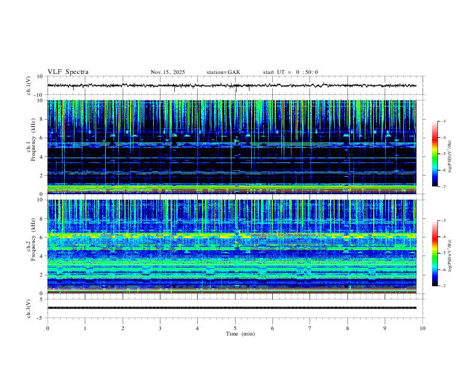476x368 pixels.
Task: Click the time axis tick label '3'
Action: coord(160,328)
